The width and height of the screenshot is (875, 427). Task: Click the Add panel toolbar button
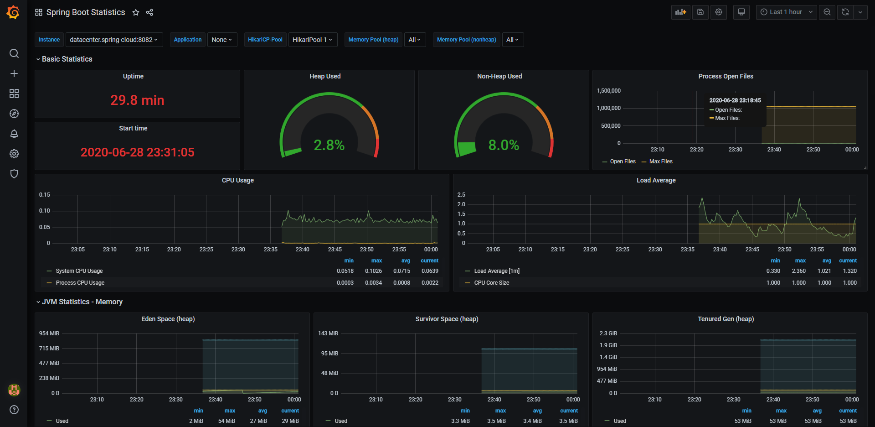[680, 12]
